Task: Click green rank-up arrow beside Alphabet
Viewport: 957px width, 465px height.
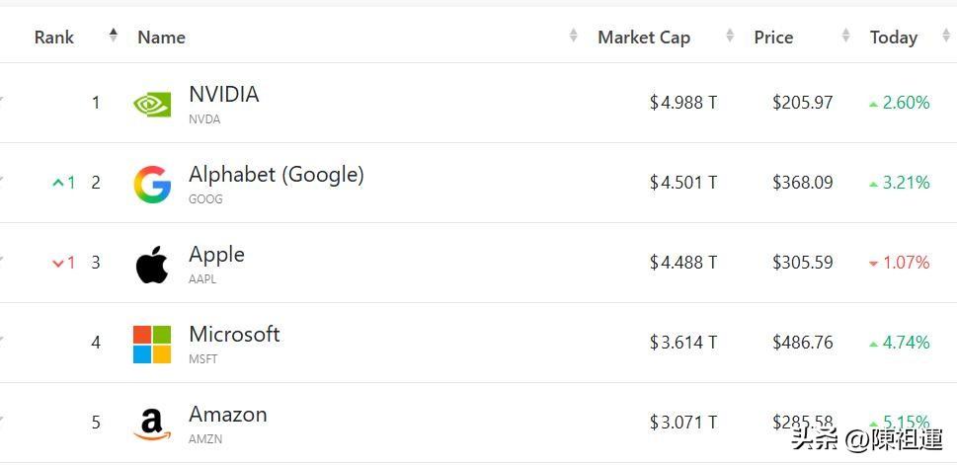Action: tap(58, 182)
